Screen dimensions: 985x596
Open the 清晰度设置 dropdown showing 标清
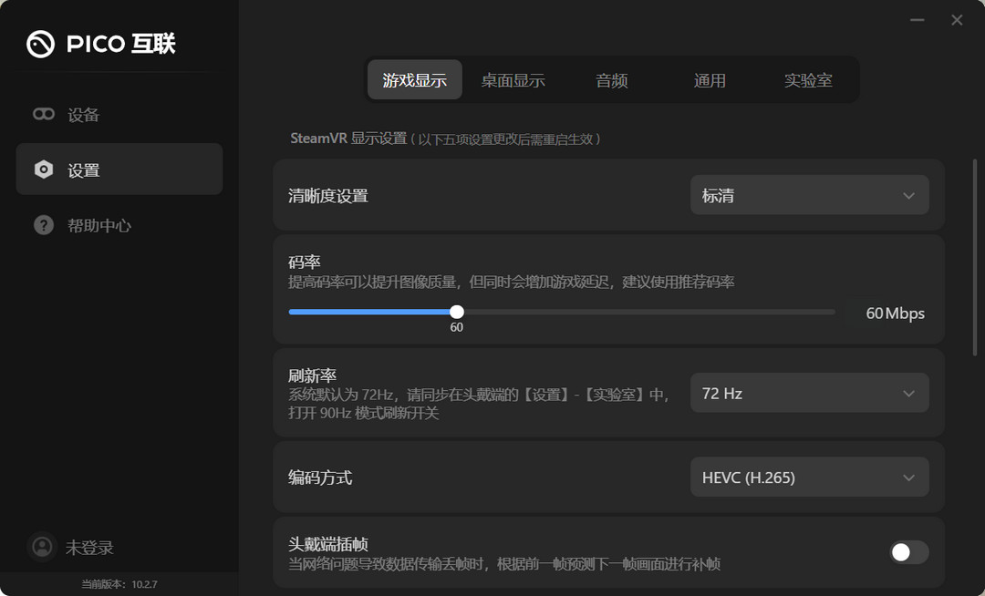808,195
